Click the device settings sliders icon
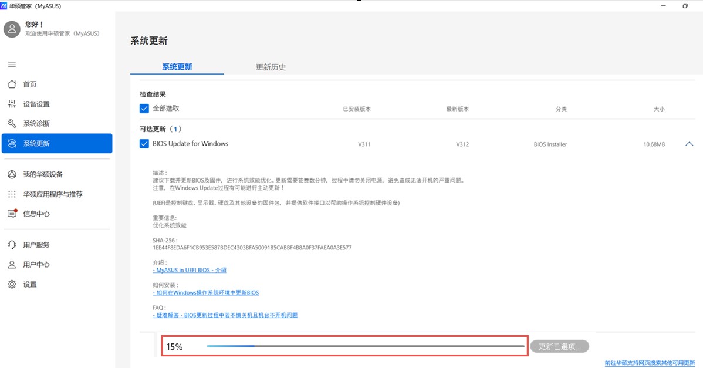 point(12,104)
